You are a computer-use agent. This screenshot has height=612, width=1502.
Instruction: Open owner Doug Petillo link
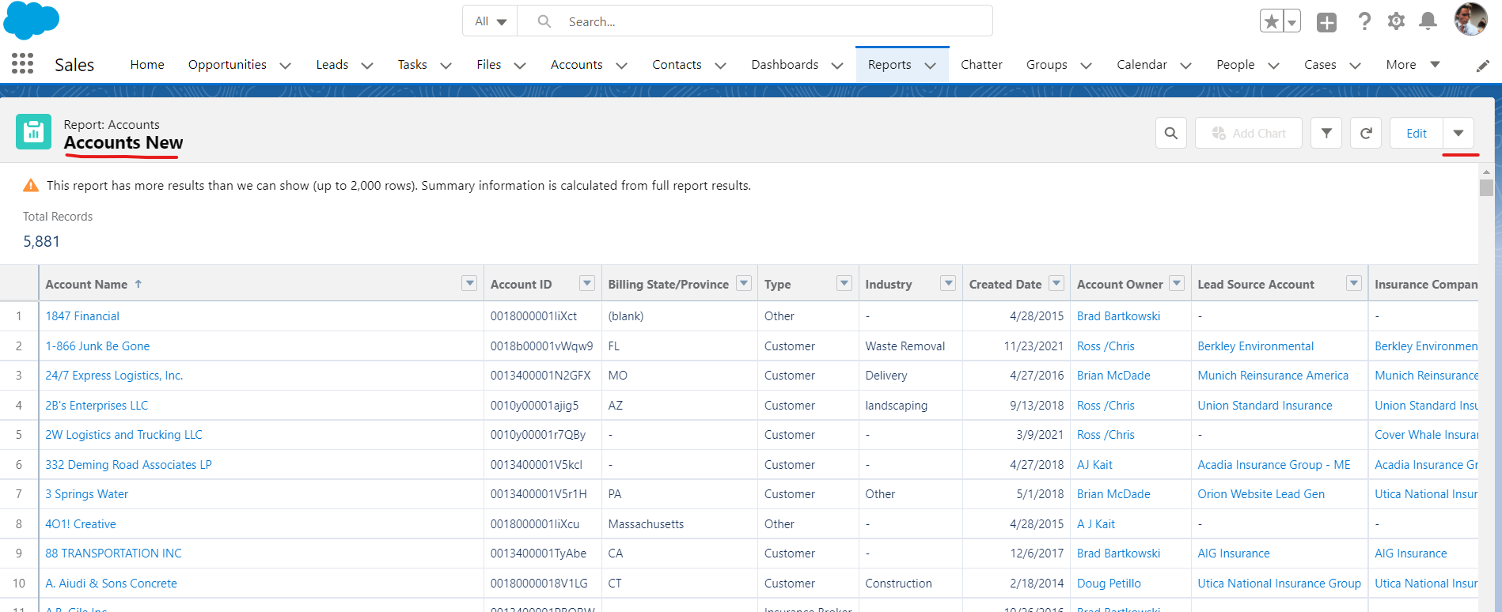pos(1109,584)
